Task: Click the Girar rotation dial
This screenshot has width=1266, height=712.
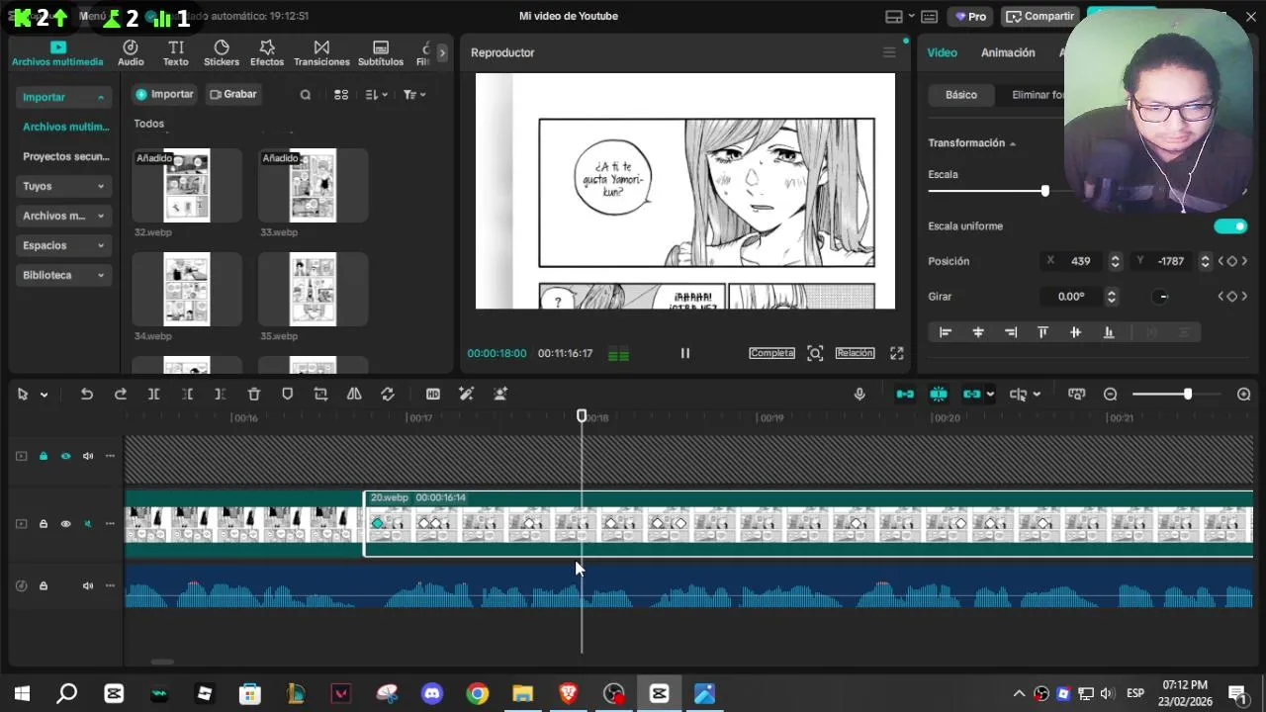Action: [1162, 297]
